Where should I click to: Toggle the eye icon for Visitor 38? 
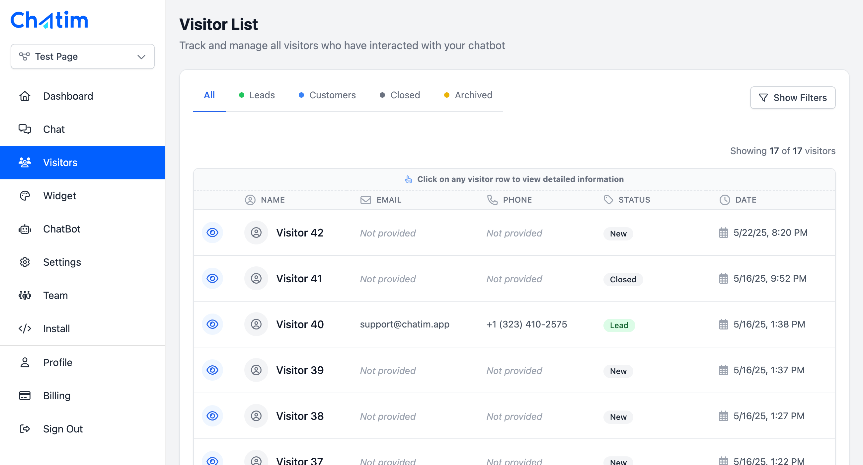click(212, 416)
